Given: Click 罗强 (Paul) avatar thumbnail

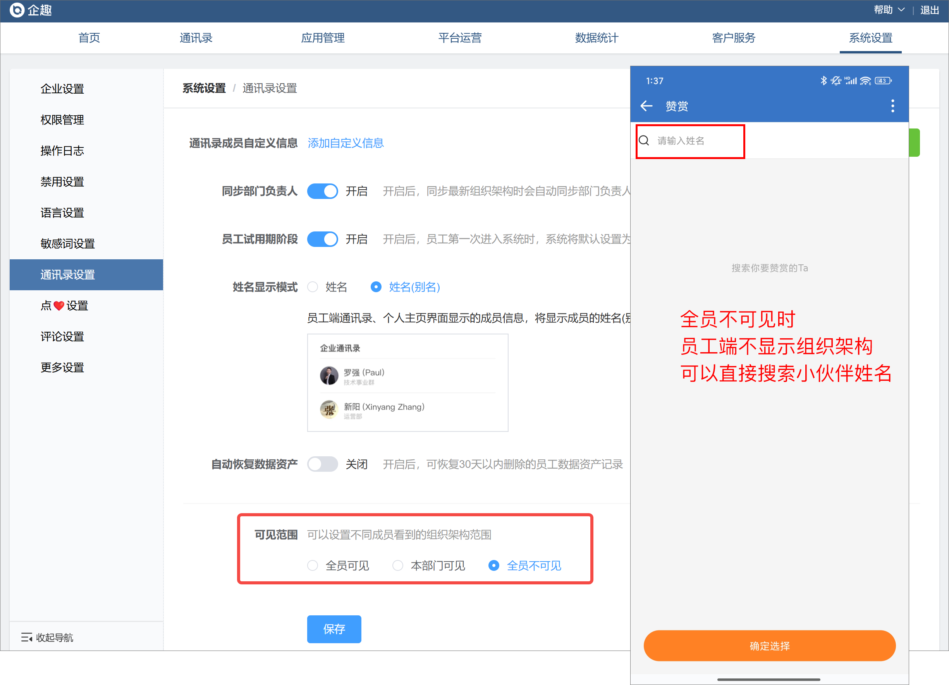Looking at the screenshot, I should 329,376.
